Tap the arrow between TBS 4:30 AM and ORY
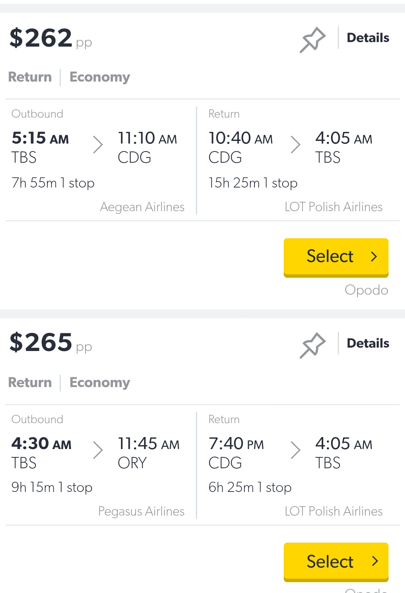405x593 pixels. 98,450
